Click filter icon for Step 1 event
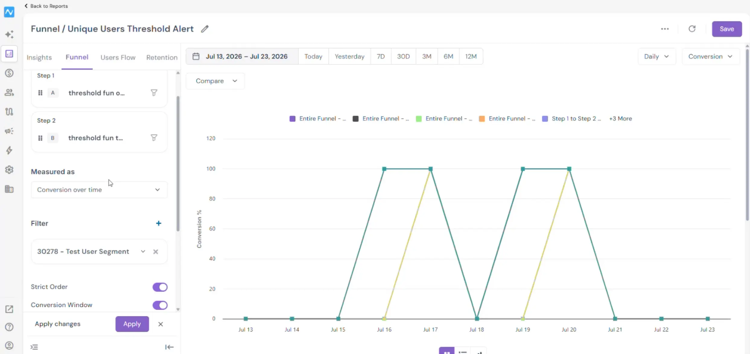The height and width of the screenshot is (354, 750). point(154,93)
